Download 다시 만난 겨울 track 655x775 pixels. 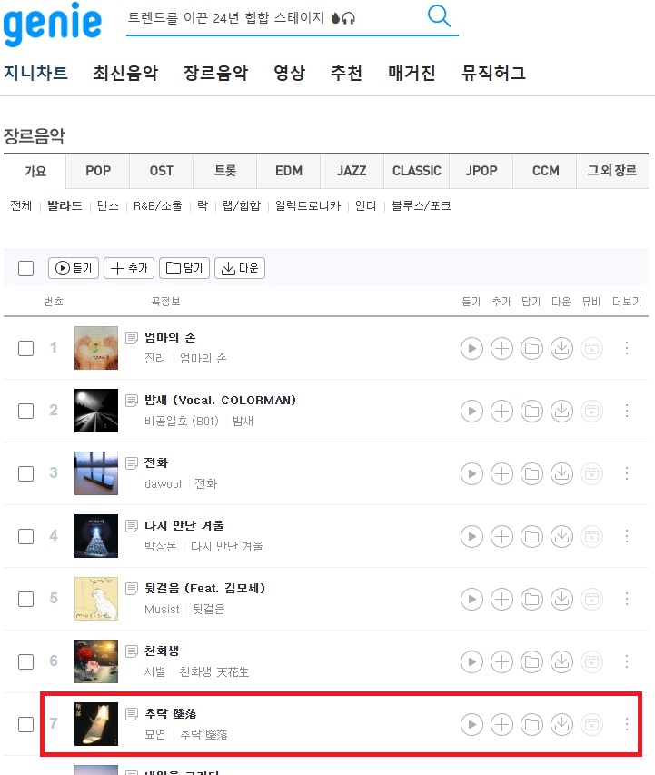[x=561, y=536]
